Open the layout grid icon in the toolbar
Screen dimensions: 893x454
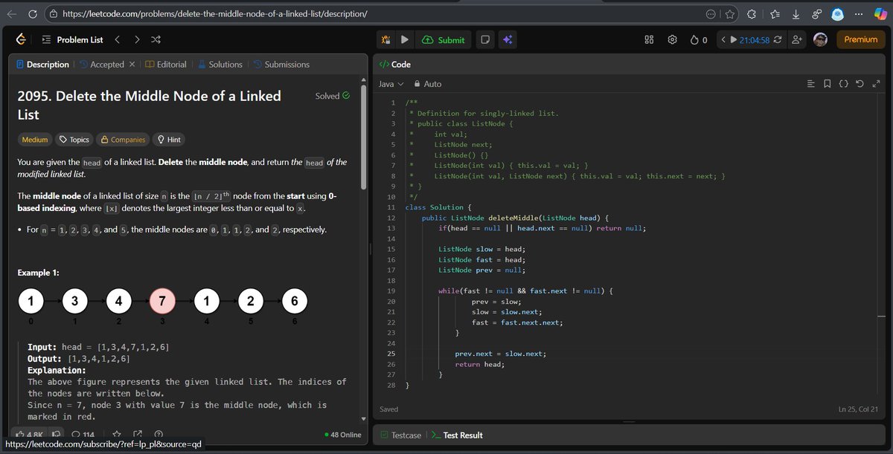pyautogui.click(x=648, y=39)
